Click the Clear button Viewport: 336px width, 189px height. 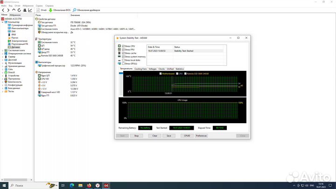pyautogui.click(x=155, y=136)
